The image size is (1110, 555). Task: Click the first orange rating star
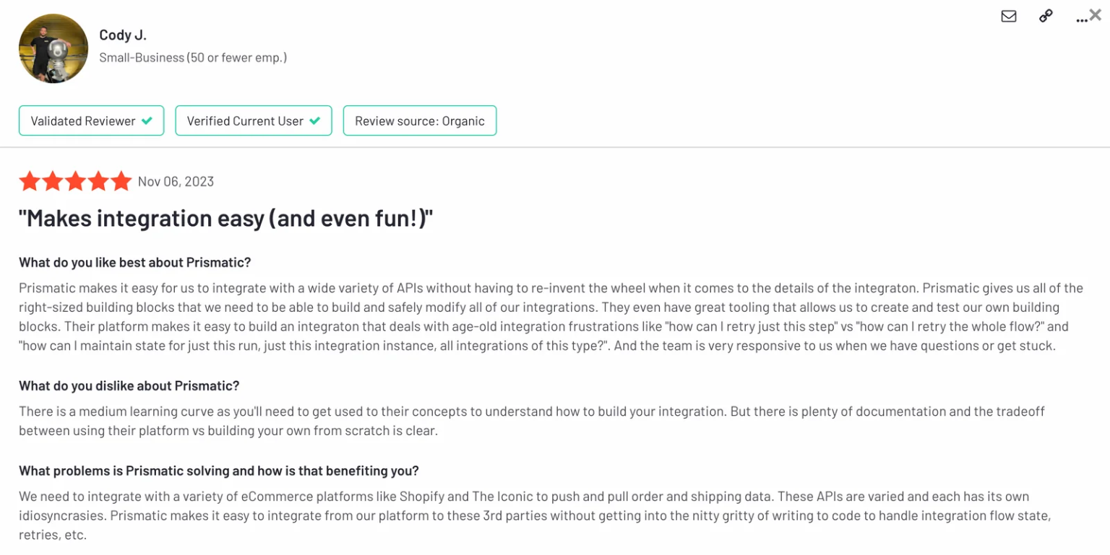click(x=30, y=181)
